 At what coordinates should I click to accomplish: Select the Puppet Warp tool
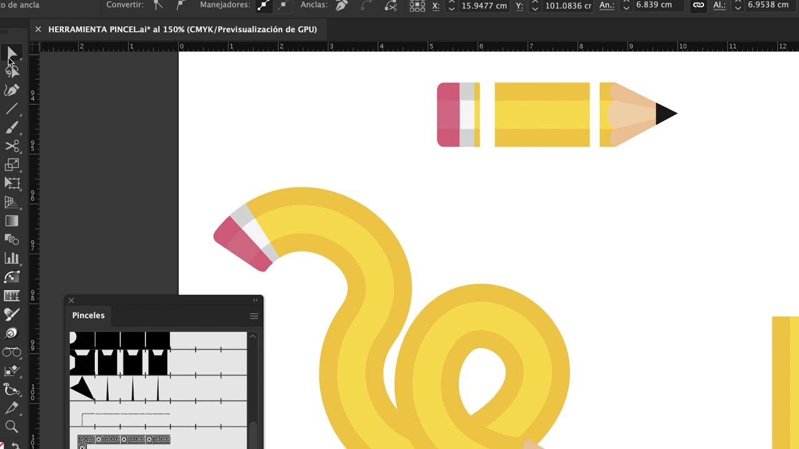click(11, 390)
